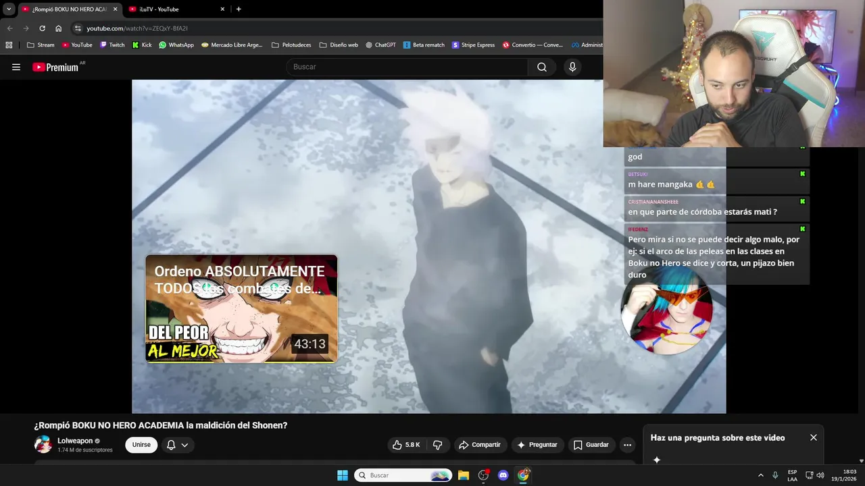Open the Twitch bookmark
865x486 pixels.
[x=112, y=45]
